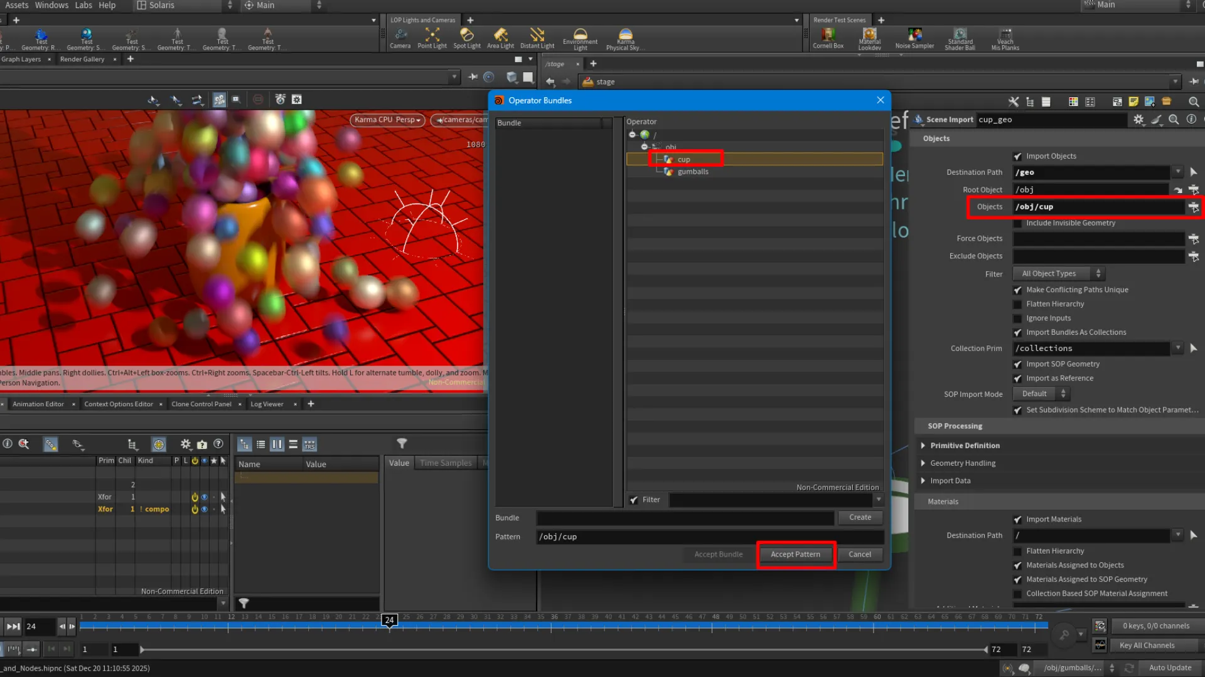
Task: Toggle the Filter checkbox in Operator Bundles
Action: pos(635,500)
